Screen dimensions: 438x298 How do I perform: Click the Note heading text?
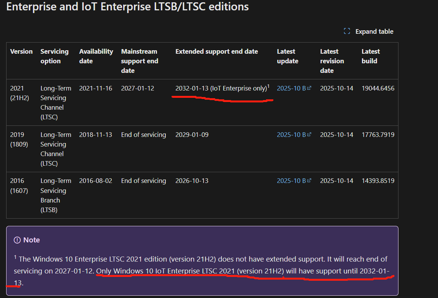point(31,240)
